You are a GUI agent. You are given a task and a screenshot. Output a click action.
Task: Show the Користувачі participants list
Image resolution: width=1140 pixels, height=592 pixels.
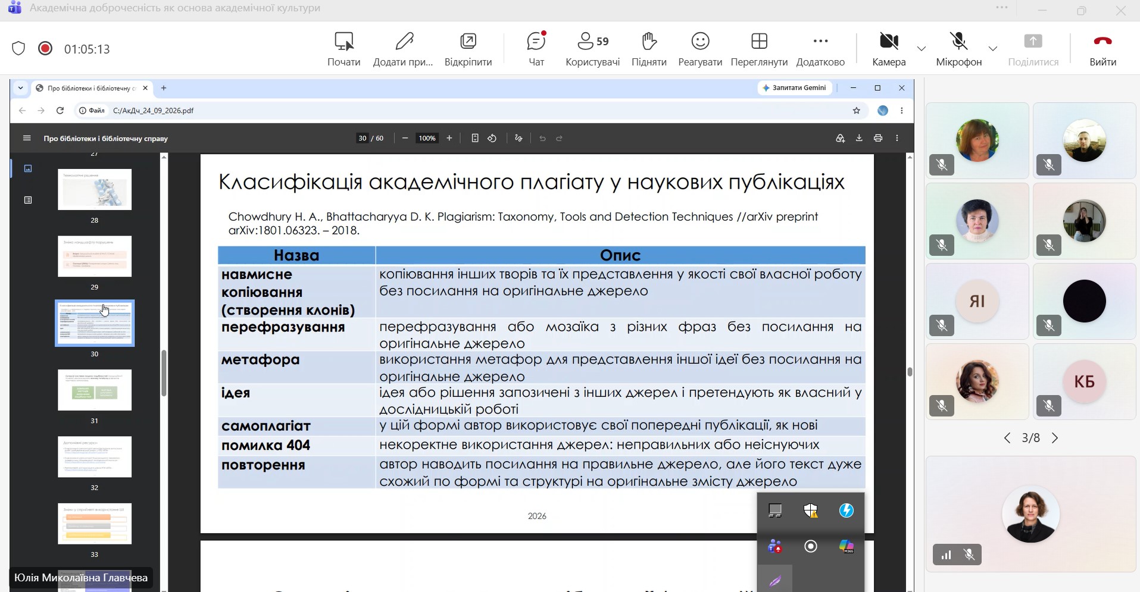click(592, 48)
